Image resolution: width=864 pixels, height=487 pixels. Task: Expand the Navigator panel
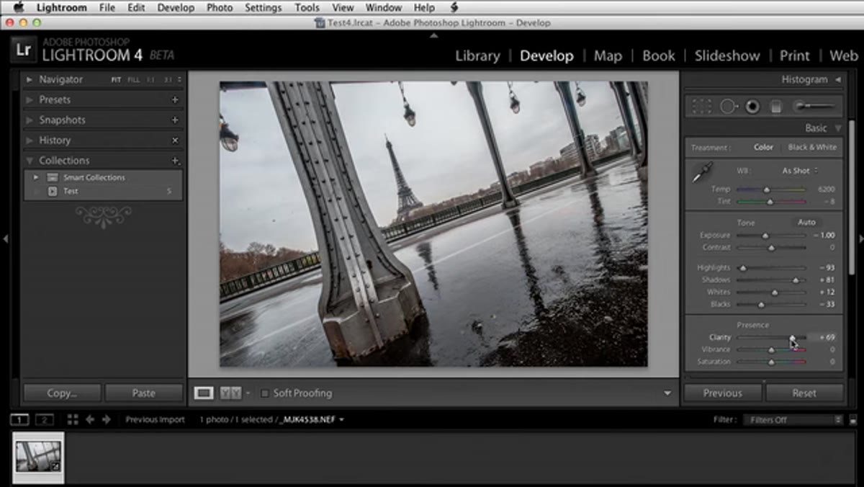click(x=30, y=79)
